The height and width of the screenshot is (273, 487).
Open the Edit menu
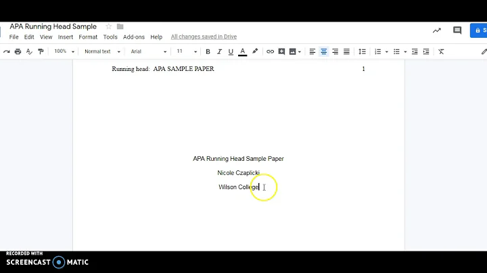tap(29, 37)
